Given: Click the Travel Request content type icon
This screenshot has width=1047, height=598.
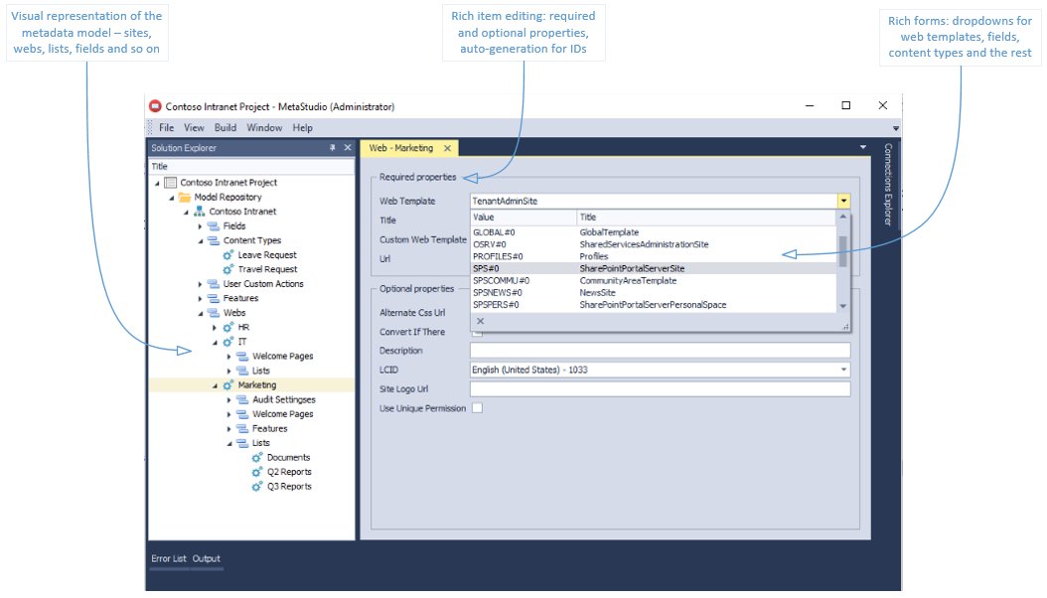Looking at the screenshot, I should [228, 269].
